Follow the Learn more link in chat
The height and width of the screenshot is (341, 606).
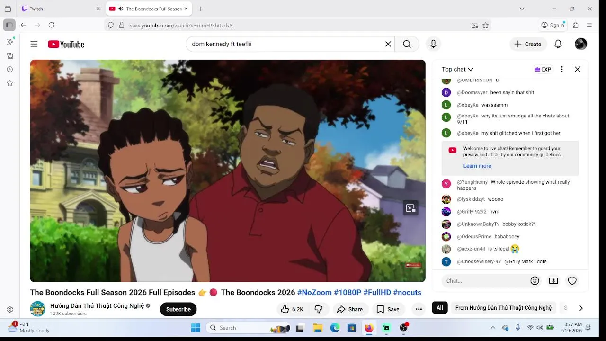(477, 166)
